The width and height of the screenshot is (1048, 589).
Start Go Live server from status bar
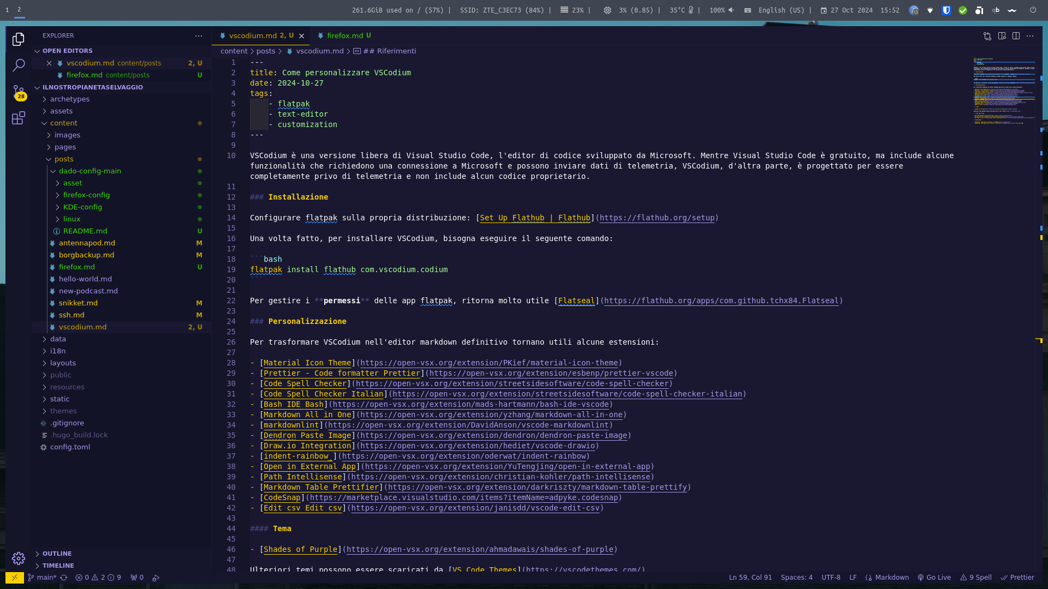pyautogui.click(x=934, y=578)
